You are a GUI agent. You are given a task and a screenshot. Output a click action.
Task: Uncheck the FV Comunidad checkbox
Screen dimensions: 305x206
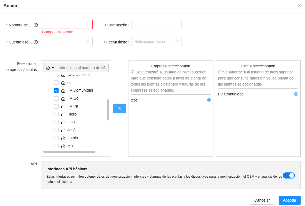(56, 90)
